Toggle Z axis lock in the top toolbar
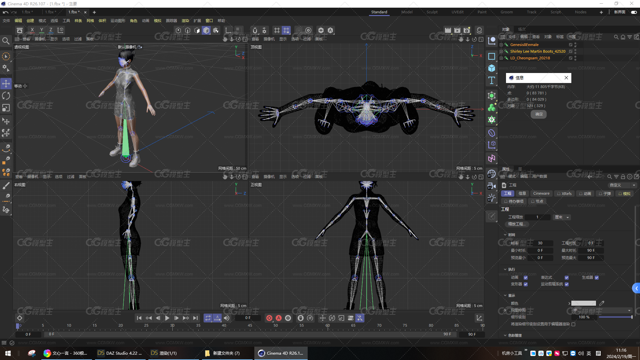 51,30
